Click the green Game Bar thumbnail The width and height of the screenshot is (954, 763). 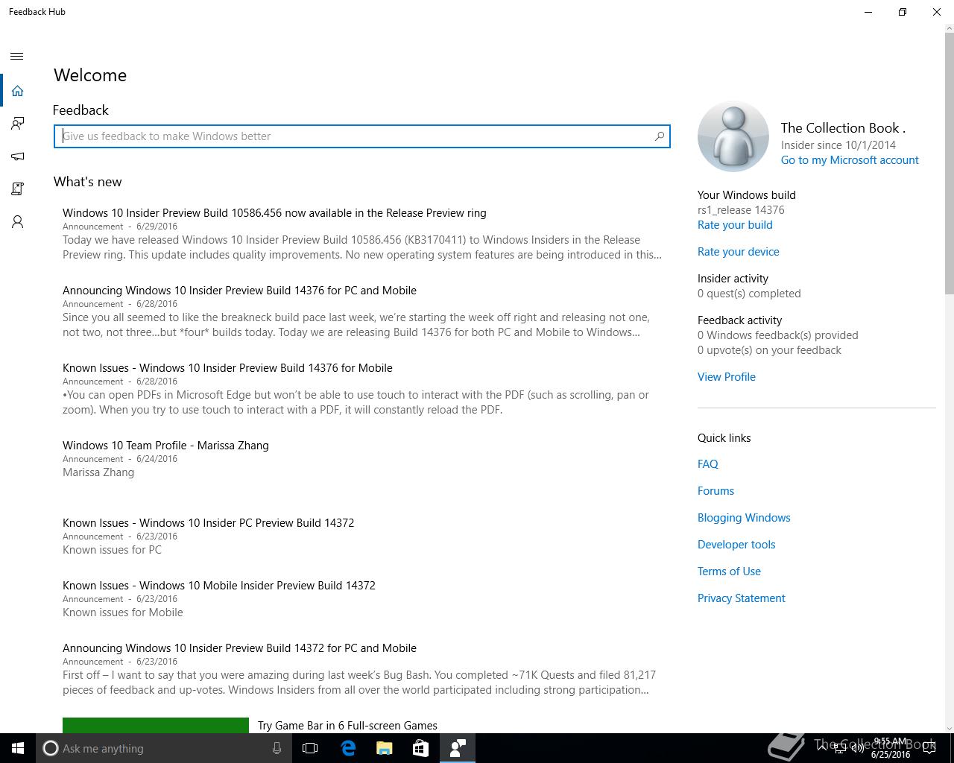click(156, 725)
